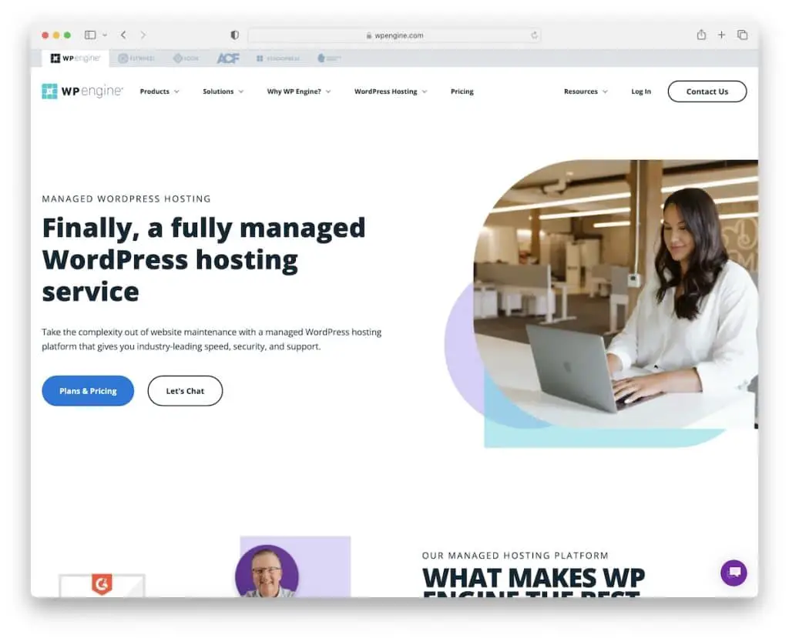The width and height of the screenshot is (789, 638).
Task: Close the window with the red button
Action: (x=45, y=35)
